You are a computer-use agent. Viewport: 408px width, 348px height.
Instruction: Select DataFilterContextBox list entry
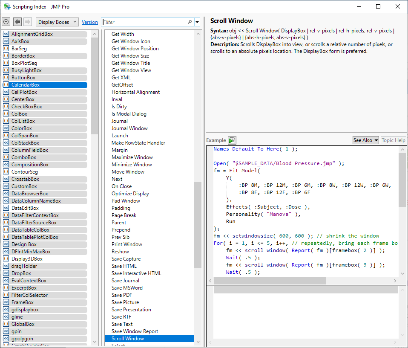[x=35, y=215]
